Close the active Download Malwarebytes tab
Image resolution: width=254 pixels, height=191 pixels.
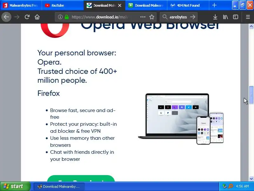[120, 5]
